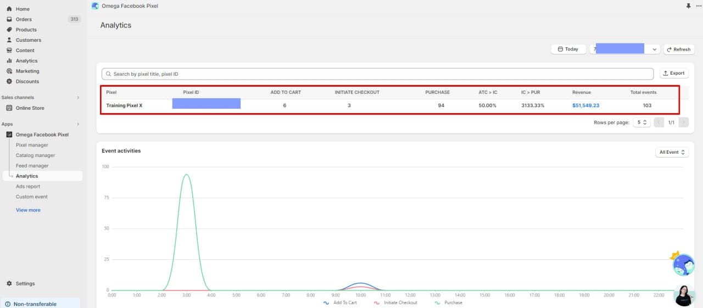Change Rows per page dropdown value
Screen dimensions: 703x308
[x=641, y=122]
